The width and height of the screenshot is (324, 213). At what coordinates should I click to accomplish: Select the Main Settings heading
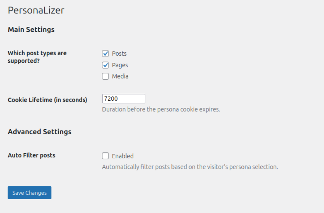pos(31,30)
